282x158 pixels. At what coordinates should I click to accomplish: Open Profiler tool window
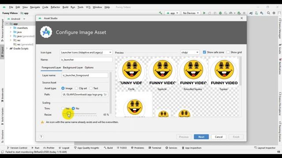(49, 148)
